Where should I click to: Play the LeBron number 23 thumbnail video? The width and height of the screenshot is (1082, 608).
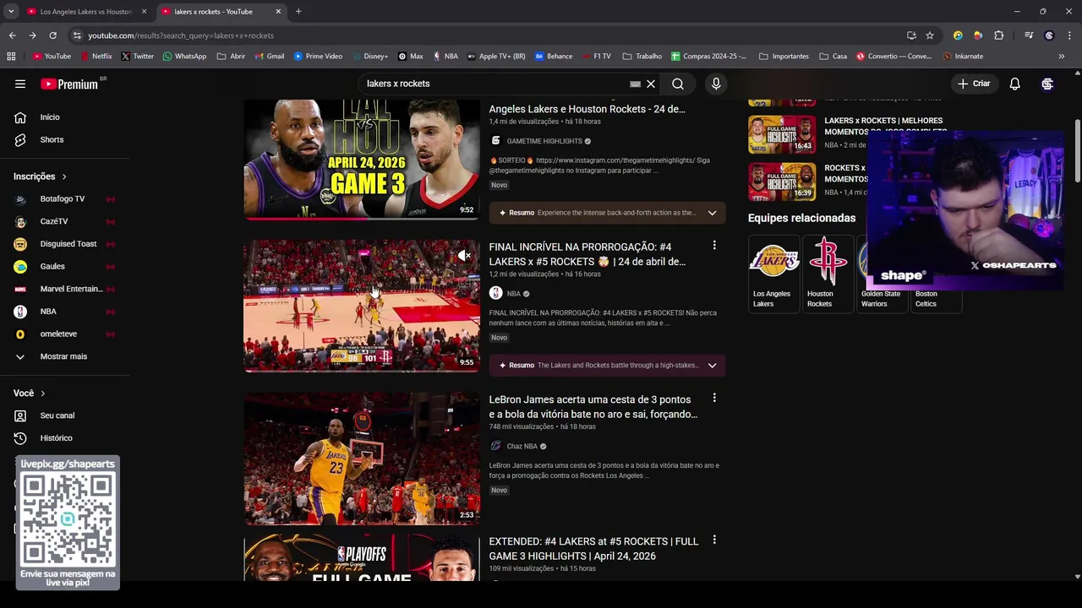point(362,459)
